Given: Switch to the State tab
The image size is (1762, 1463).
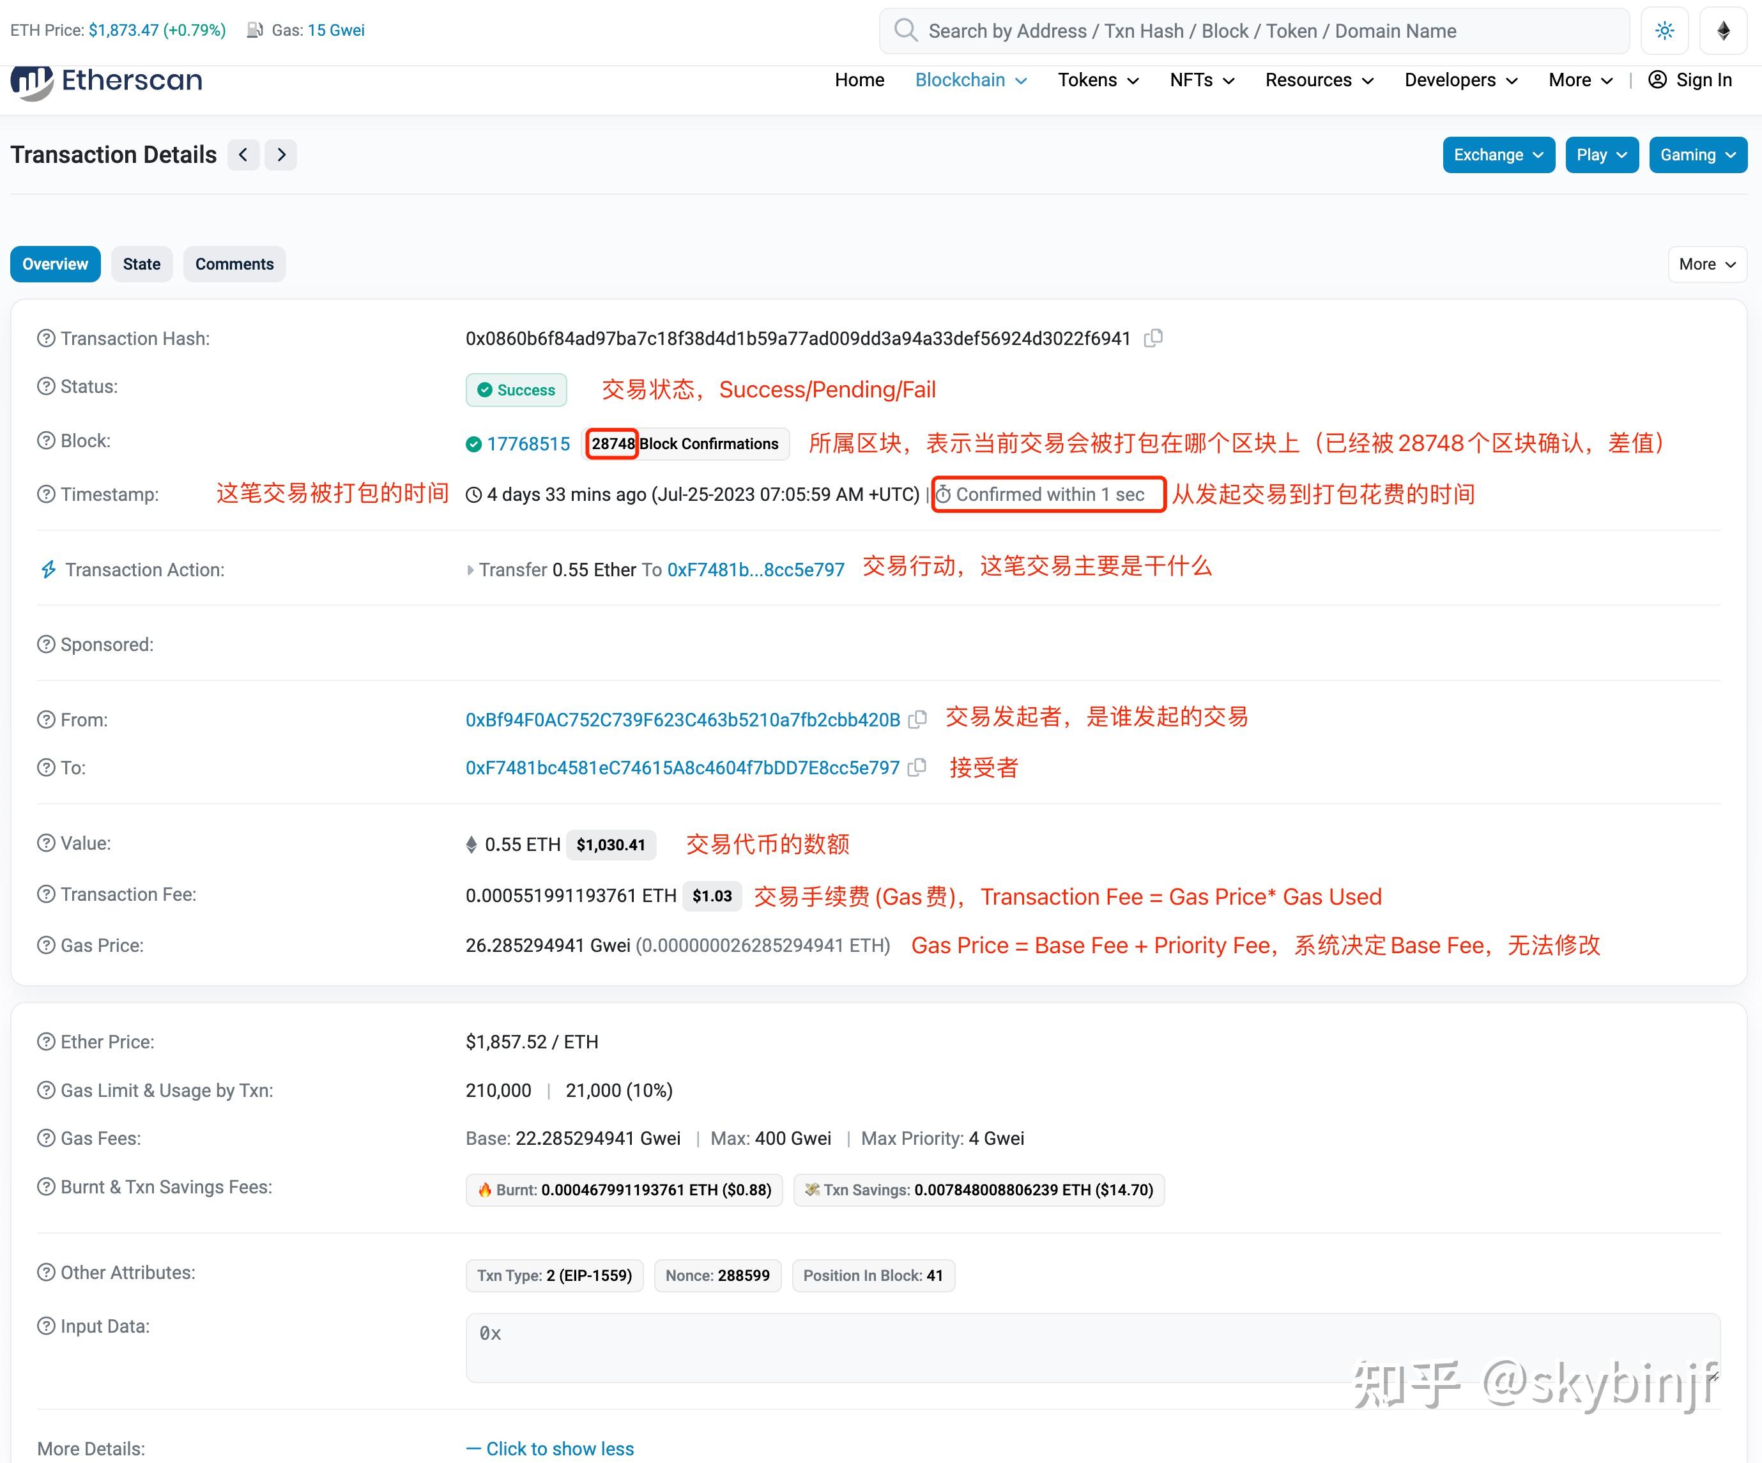Looking at the screenshot, I should click(x=141, y=263).
